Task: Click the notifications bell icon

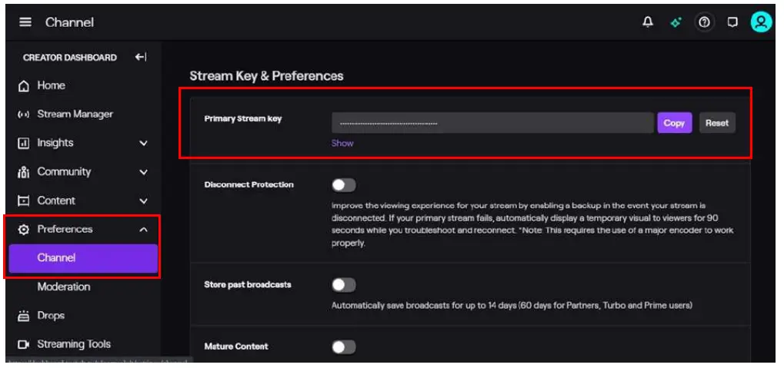Action: pos(648,22)
